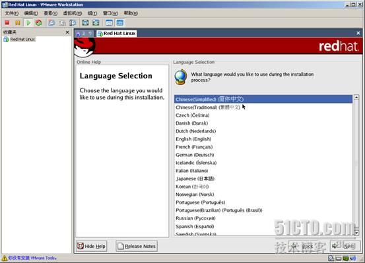This screenshot has width=365, height=263.
Task: Click the Summary View toolbar icon
Action: click(109, 23)
